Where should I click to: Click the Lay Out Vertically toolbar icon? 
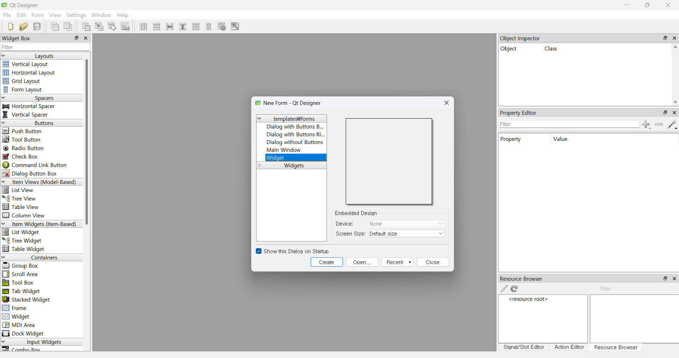(156, 26)
